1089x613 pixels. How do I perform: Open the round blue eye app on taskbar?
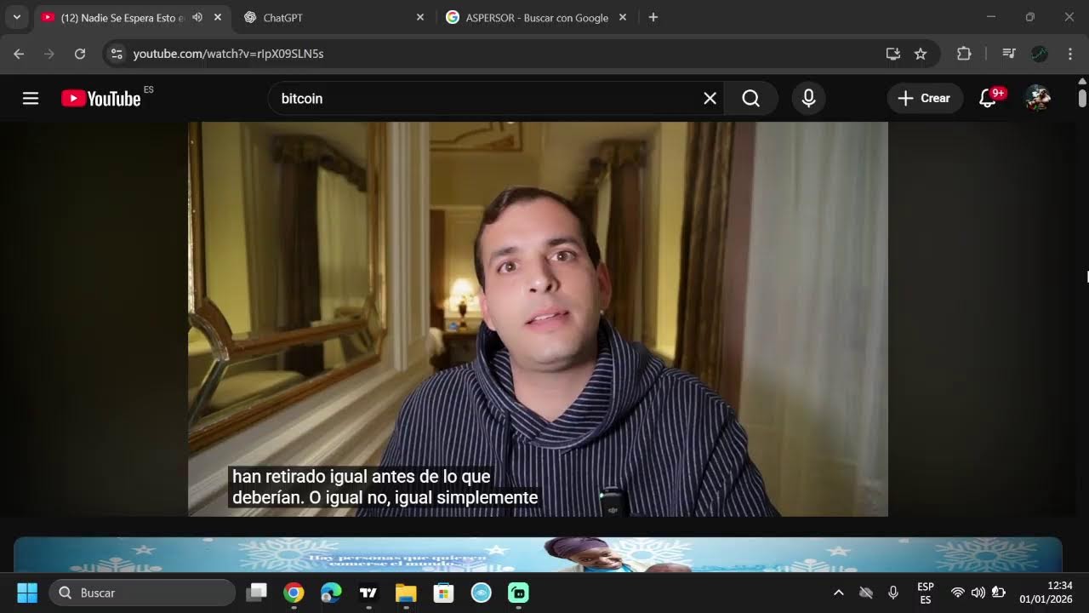tap(481, 593)
